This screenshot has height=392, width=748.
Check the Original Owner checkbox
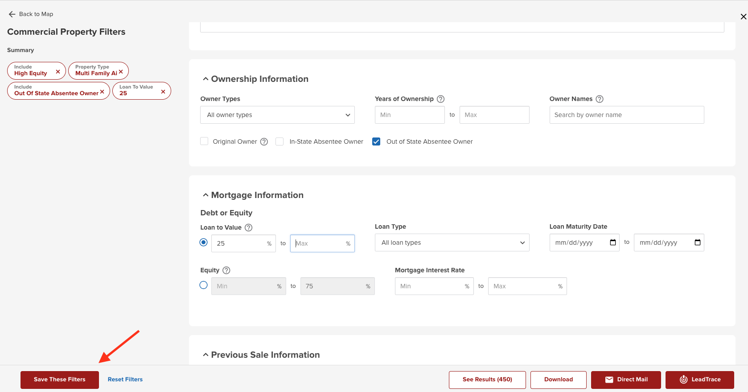204,141
